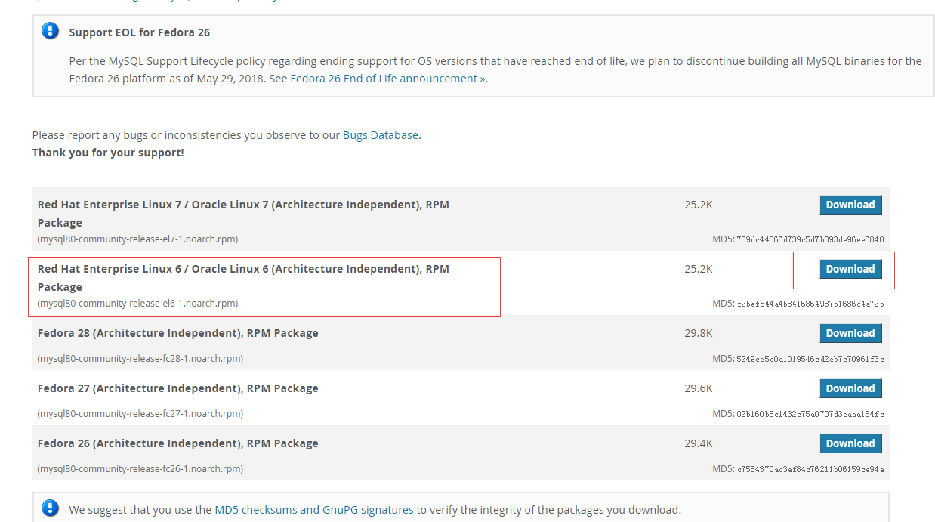935x522 pixels.
Task: Click the MD5 hash starting with c75543
Action: [x=810, y=469]
